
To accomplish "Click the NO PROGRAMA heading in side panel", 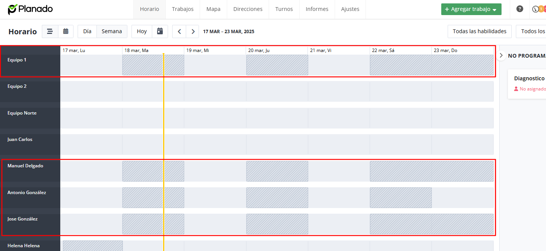I will tap(527, 56).
